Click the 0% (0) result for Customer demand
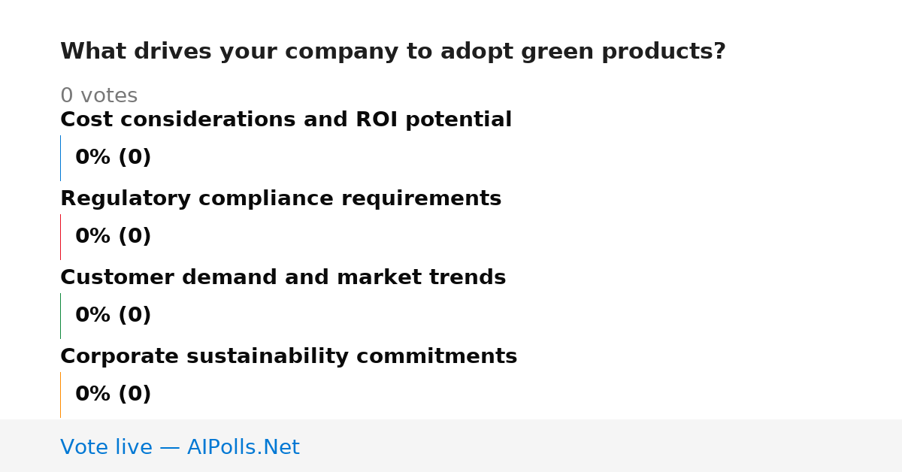The height and width of the screenshot is (472, 902). pos(113,316)
